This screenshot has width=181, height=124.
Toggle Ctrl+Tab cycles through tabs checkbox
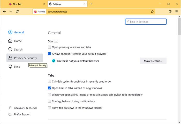49,82
